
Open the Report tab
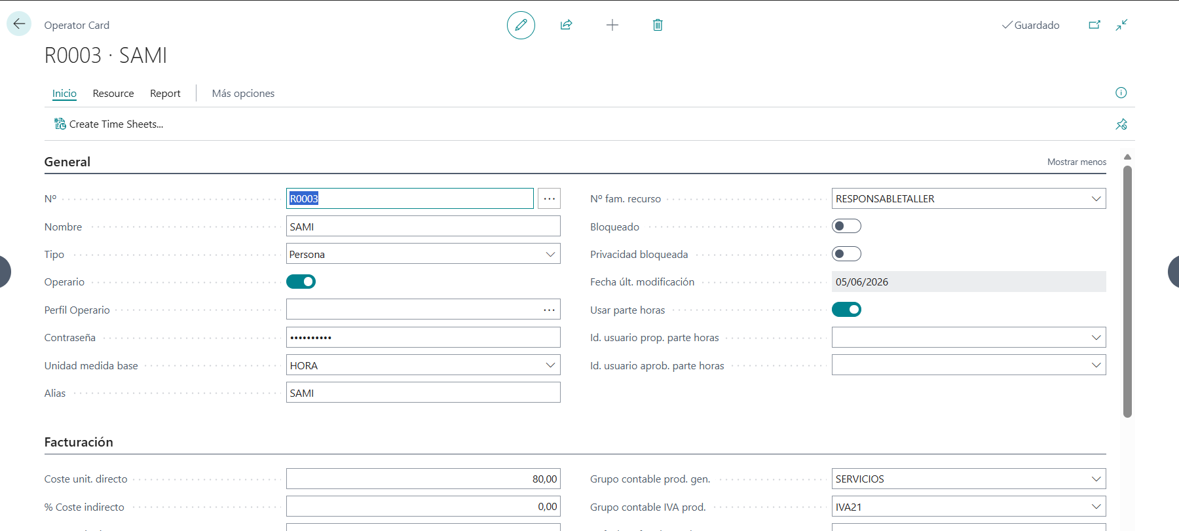(x=165, y=94)
